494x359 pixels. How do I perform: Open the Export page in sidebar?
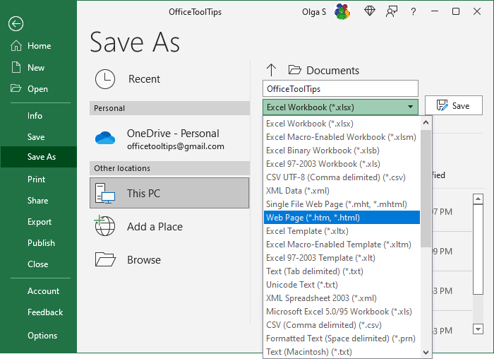(x=40, y=222)
